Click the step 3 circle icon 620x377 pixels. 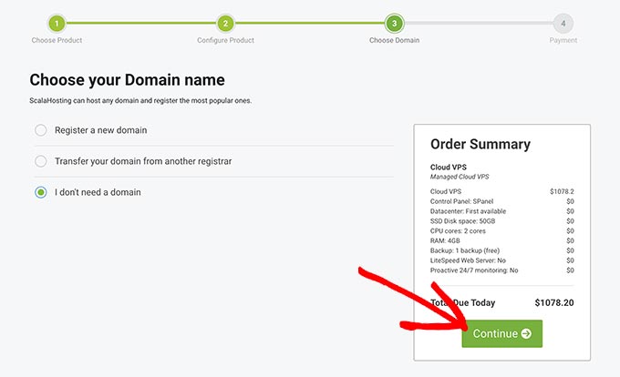pos(394,23)
